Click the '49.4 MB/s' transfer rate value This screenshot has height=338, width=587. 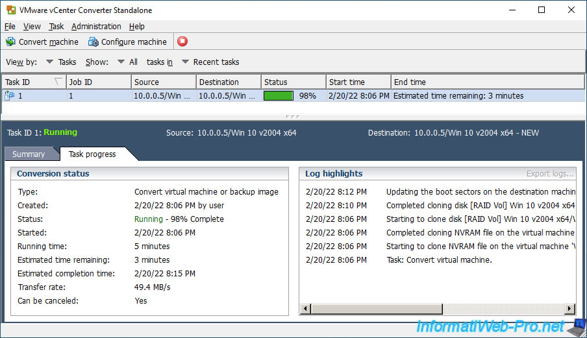(x=153, y=287)
